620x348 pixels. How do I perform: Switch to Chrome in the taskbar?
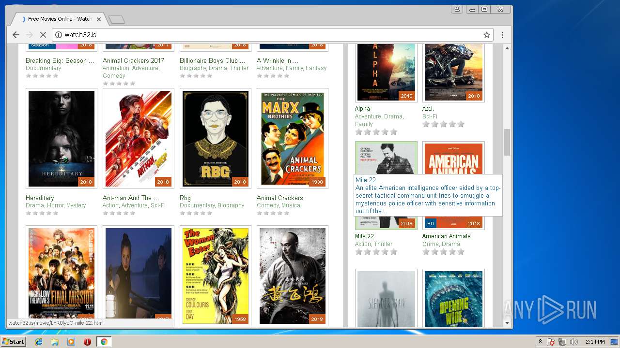104,342
